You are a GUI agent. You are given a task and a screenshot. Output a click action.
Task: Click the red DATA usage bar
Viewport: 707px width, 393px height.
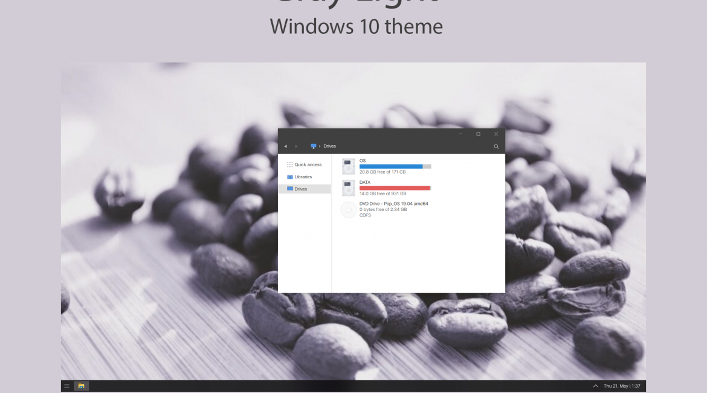click(x=395, y=188)
